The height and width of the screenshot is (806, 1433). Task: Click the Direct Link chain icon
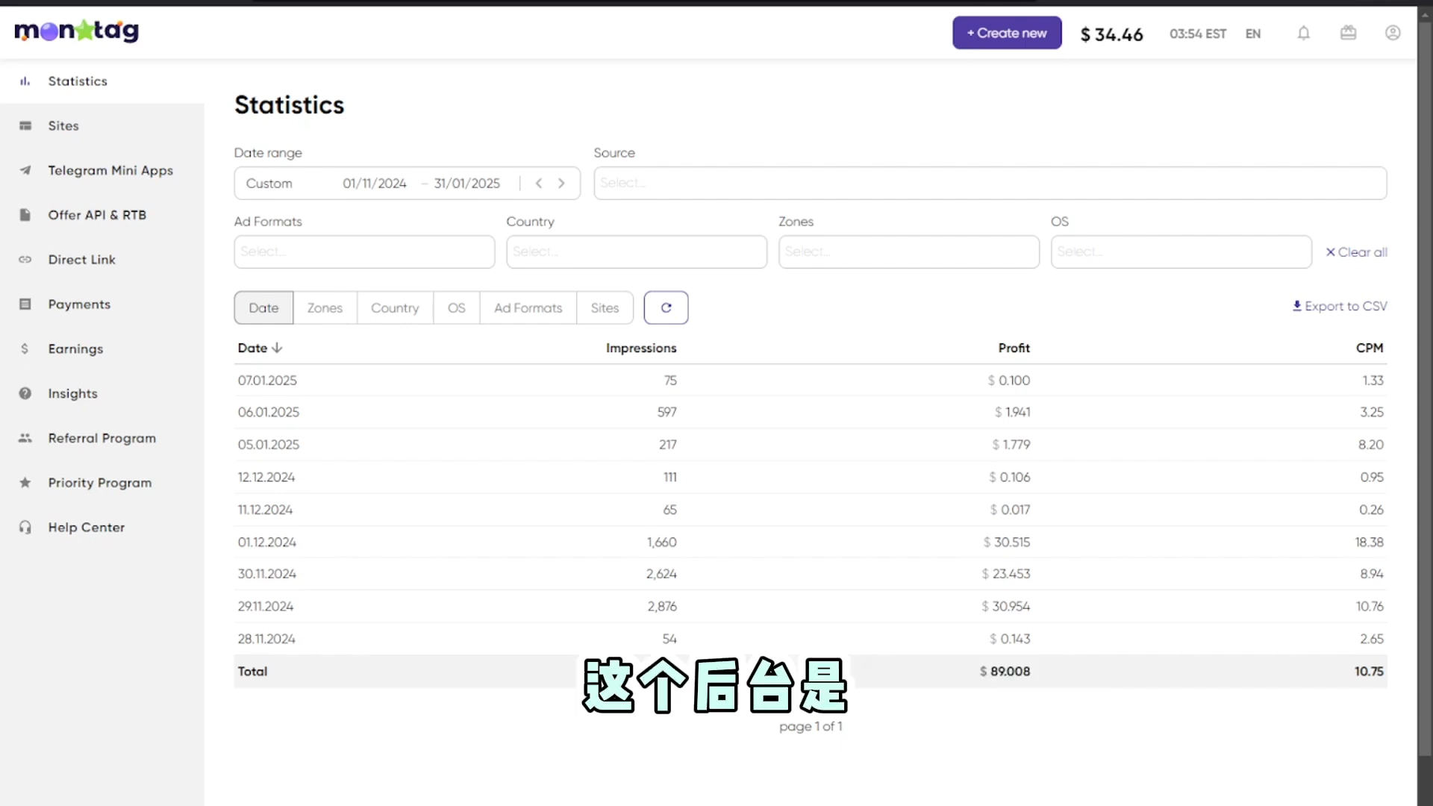pyautogui.click(x=25, y=260)
